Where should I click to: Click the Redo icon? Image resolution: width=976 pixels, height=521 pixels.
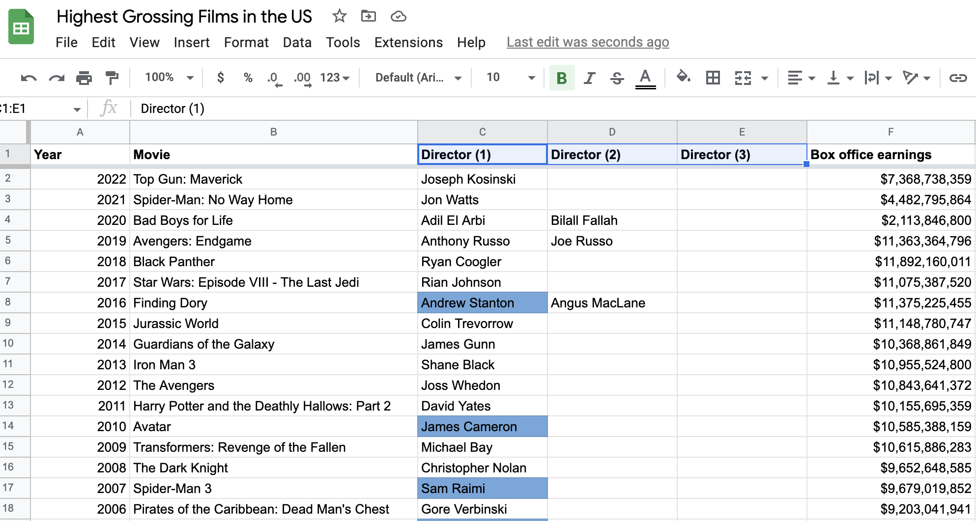57,78
